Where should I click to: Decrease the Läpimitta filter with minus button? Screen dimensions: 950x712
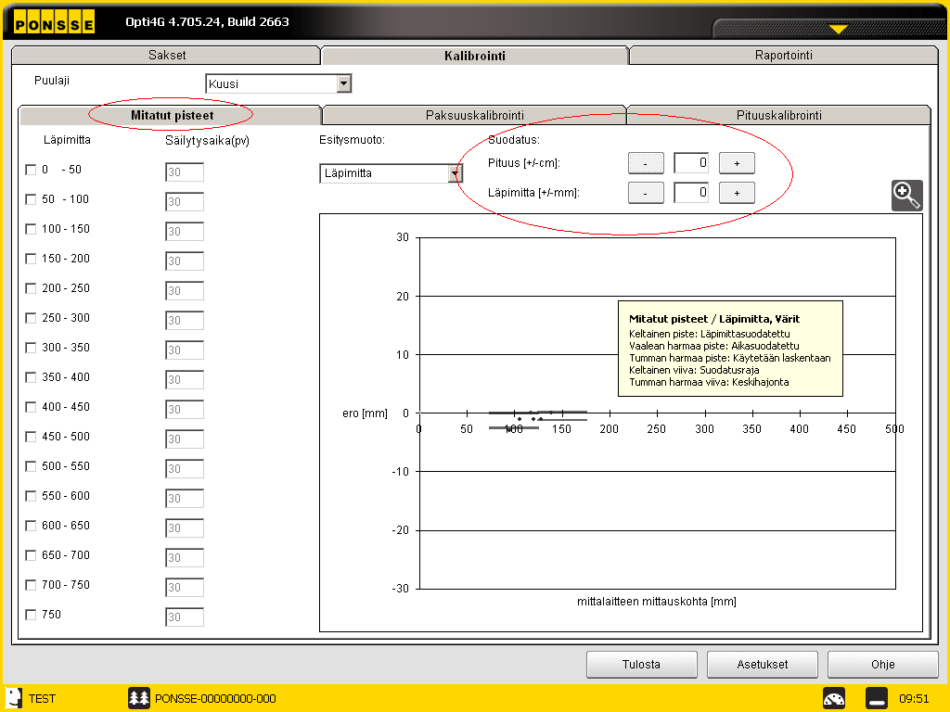coord(646,193)
